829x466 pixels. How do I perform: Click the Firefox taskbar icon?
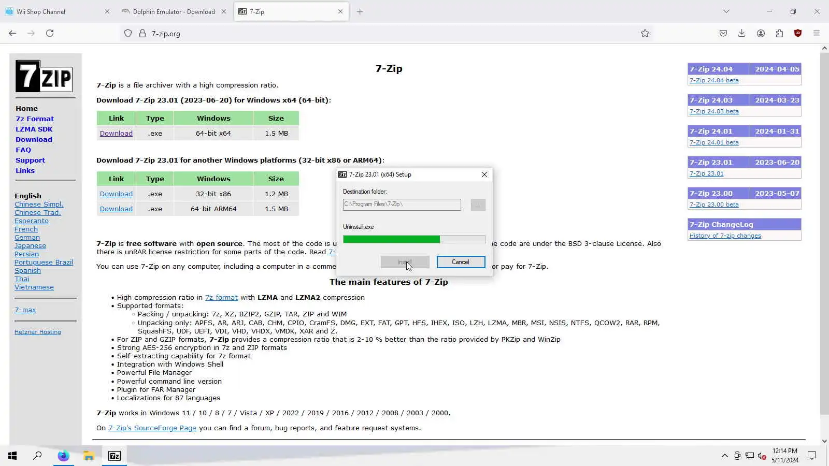[63, 456]
